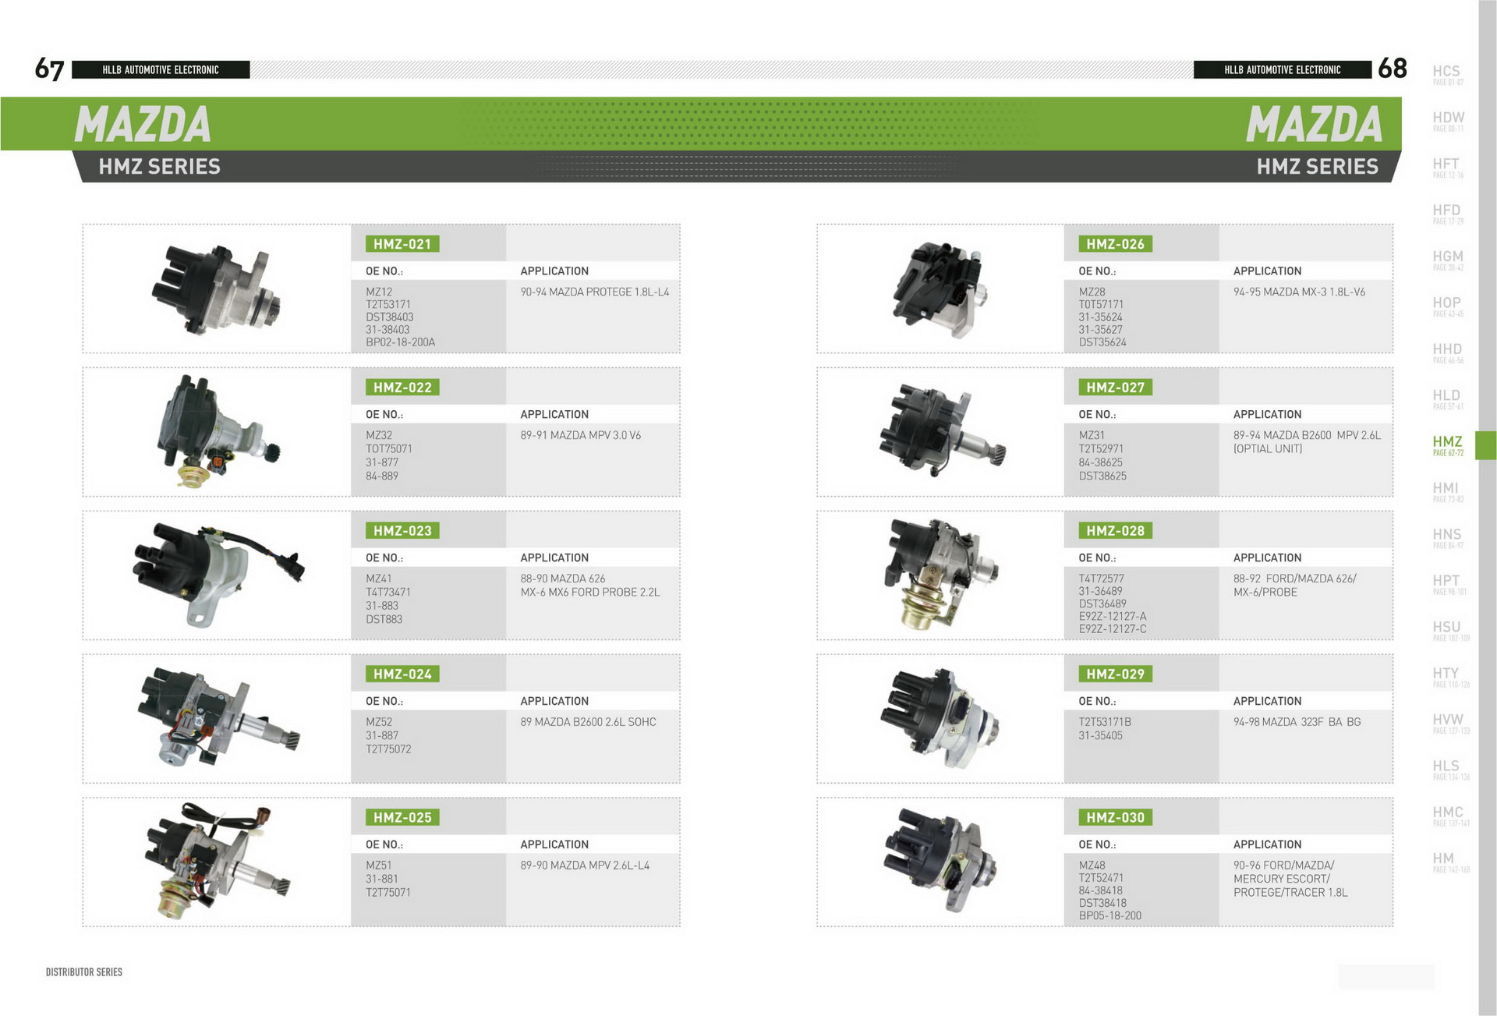Click the HMZ-021 distributor product image
The height and width of the screenshot is (1016, 1497).
click(215, 289)
